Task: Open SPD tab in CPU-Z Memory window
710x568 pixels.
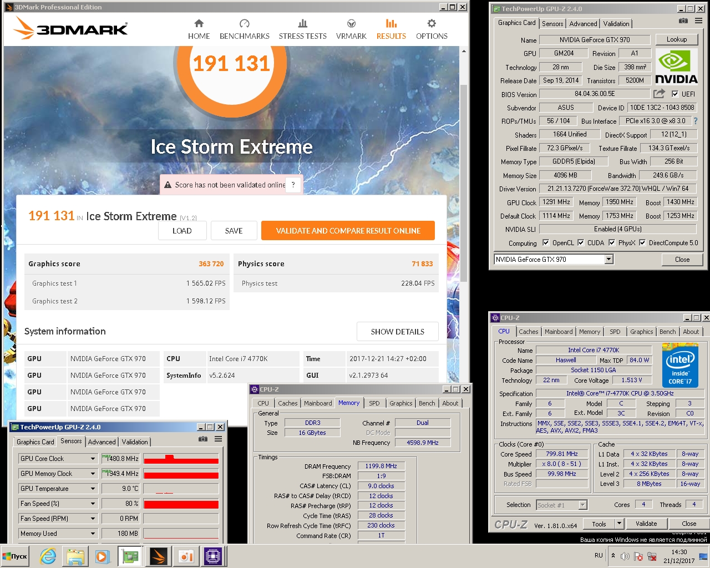Action: point(374,403)
